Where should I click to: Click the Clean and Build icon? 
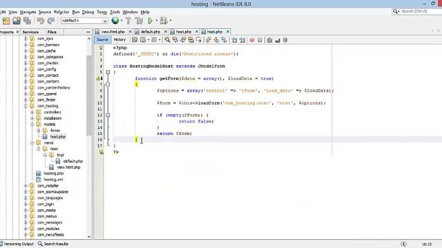tap(139, 21)
